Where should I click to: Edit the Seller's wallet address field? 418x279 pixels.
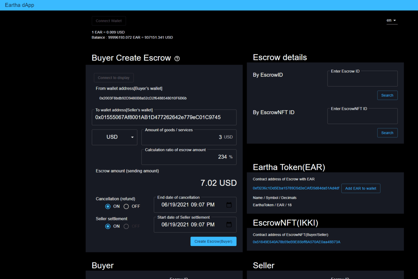pyautogui.click(x=164, y=117)
